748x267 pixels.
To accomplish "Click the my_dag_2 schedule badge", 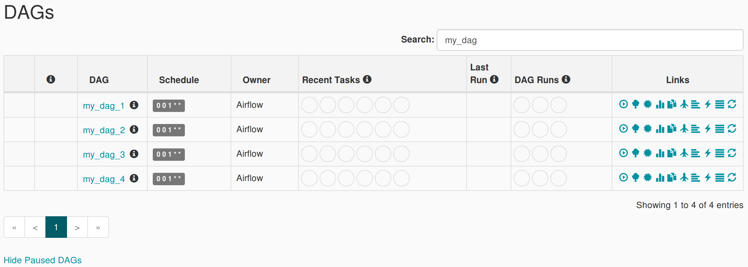I will 169,130.
